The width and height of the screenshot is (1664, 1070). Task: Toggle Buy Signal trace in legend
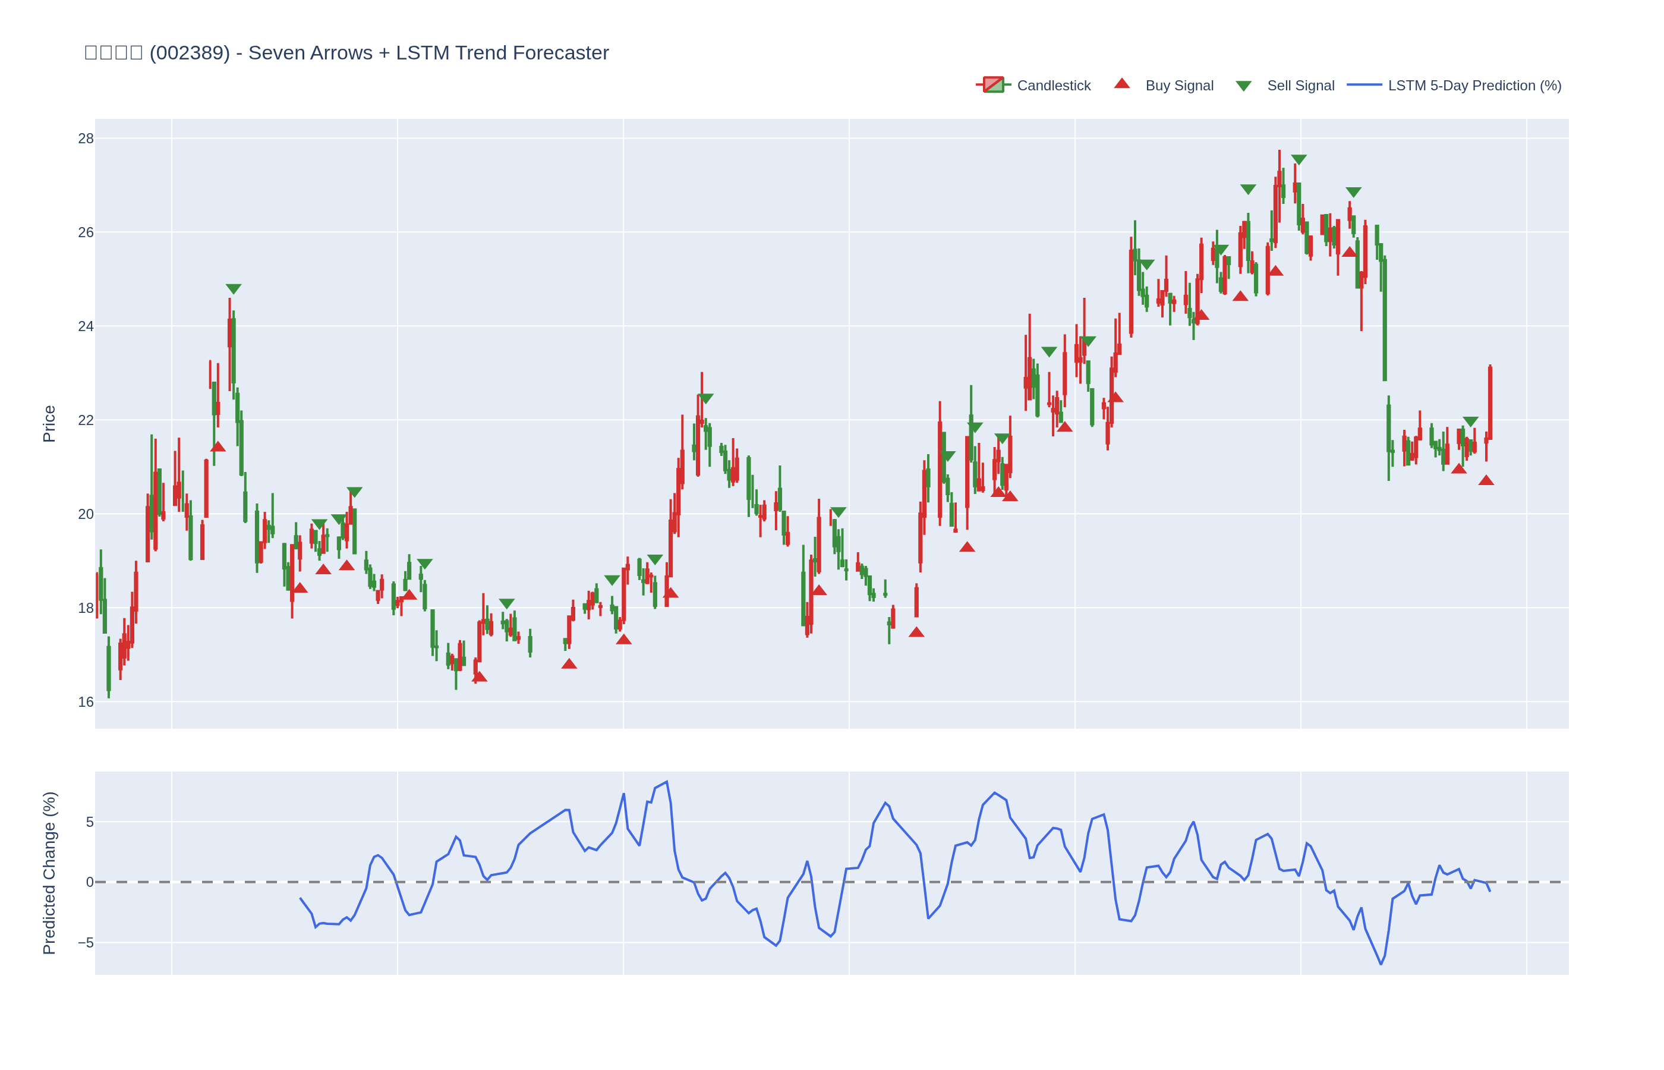pyautogui.click(x=1178, y=86)
